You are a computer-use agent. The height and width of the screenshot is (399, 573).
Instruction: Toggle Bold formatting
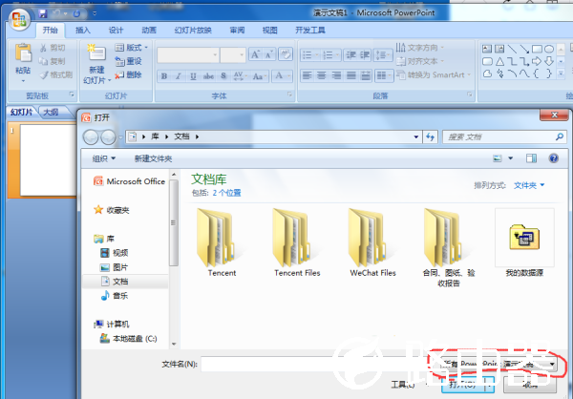pyautogui.click(x=164, y=76)
